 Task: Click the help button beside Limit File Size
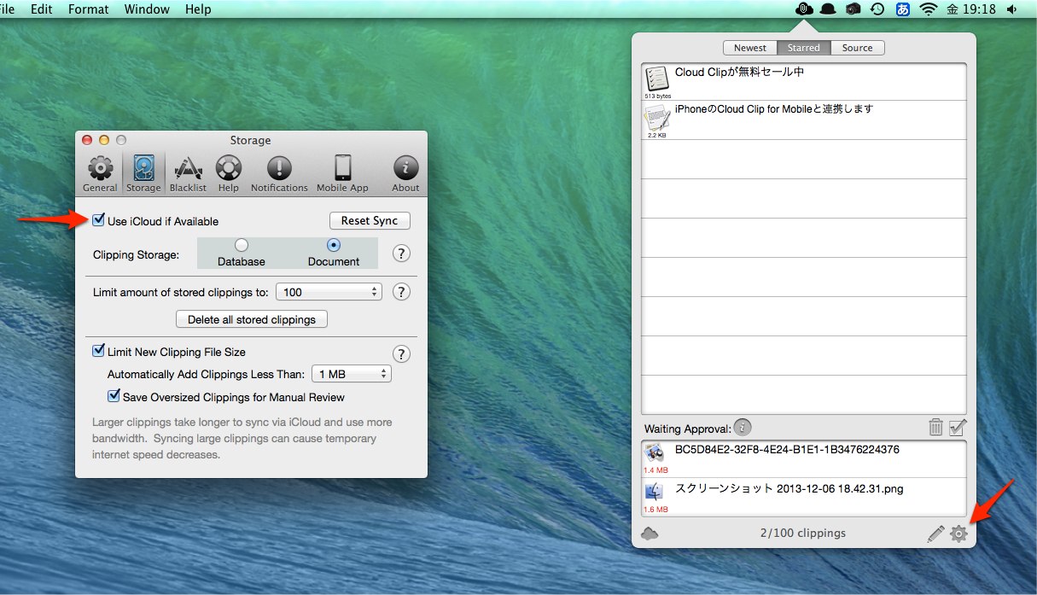coord(401,354)
